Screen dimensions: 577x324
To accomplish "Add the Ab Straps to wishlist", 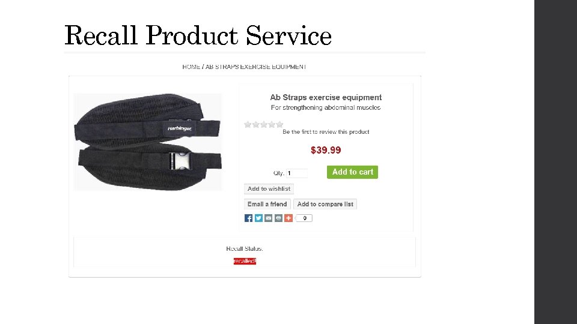I will point(269,189).
